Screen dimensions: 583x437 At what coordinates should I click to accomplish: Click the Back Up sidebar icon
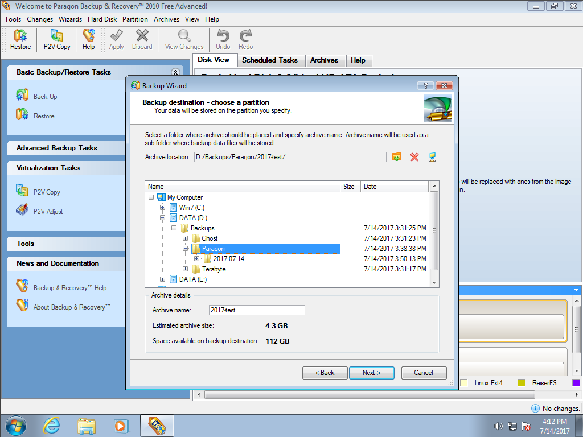click(22, 96)
